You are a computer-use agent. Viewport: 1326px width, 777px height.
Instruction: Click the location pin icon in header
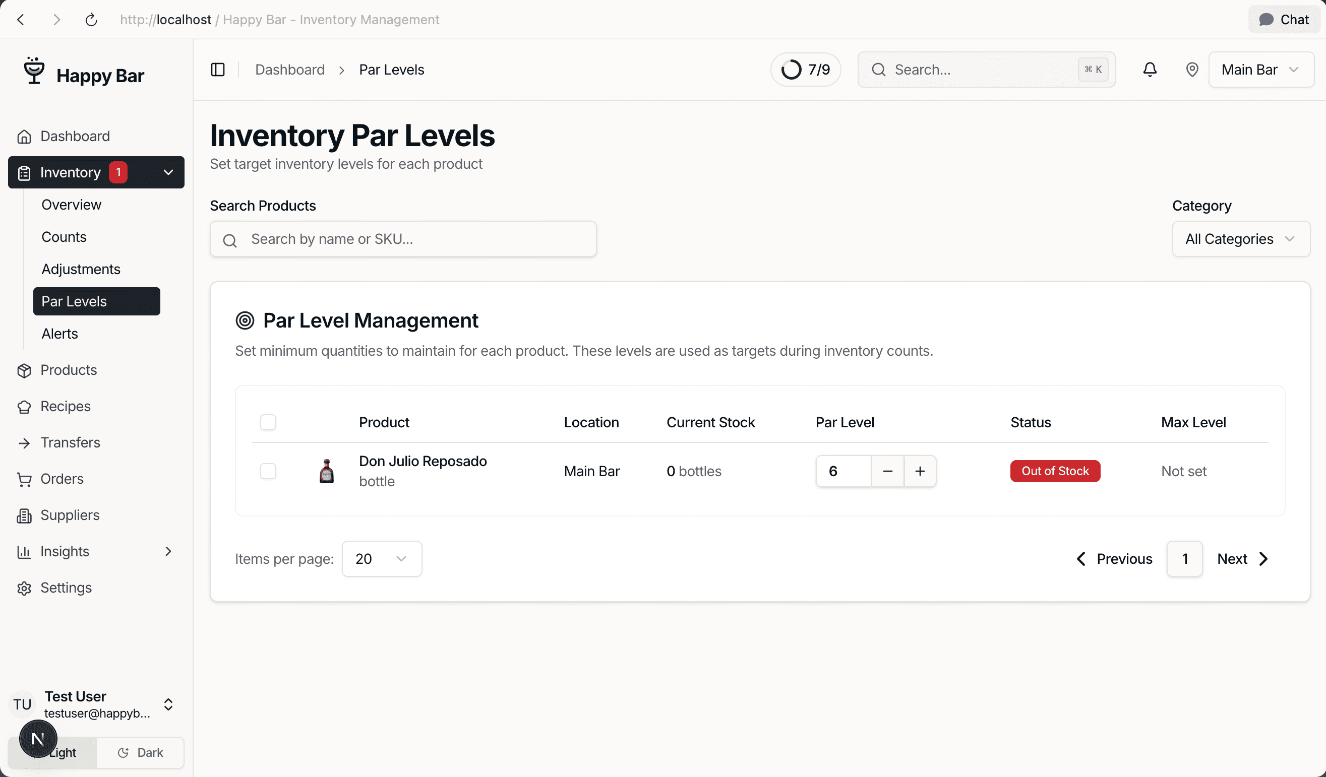(x=1192, y=70)
